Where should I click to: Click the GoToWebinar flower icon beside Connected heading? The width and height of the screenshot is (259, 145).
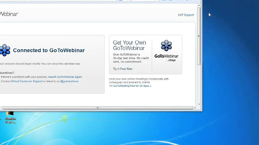pyautogui.click(x=5, y=50)
